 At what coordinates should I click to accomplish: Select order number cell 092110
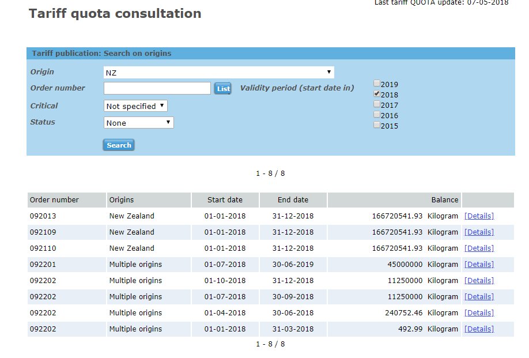coord(43,248)
